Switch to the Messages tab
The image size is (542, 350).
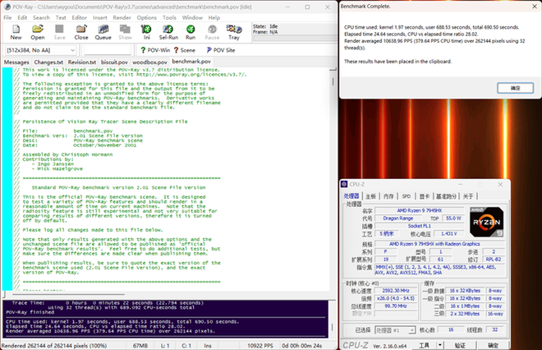(16, 62)
